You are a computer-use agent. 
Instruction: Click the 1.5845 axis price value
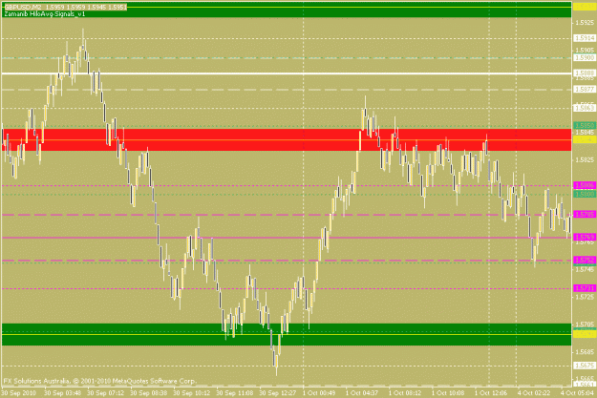(585, 133)
